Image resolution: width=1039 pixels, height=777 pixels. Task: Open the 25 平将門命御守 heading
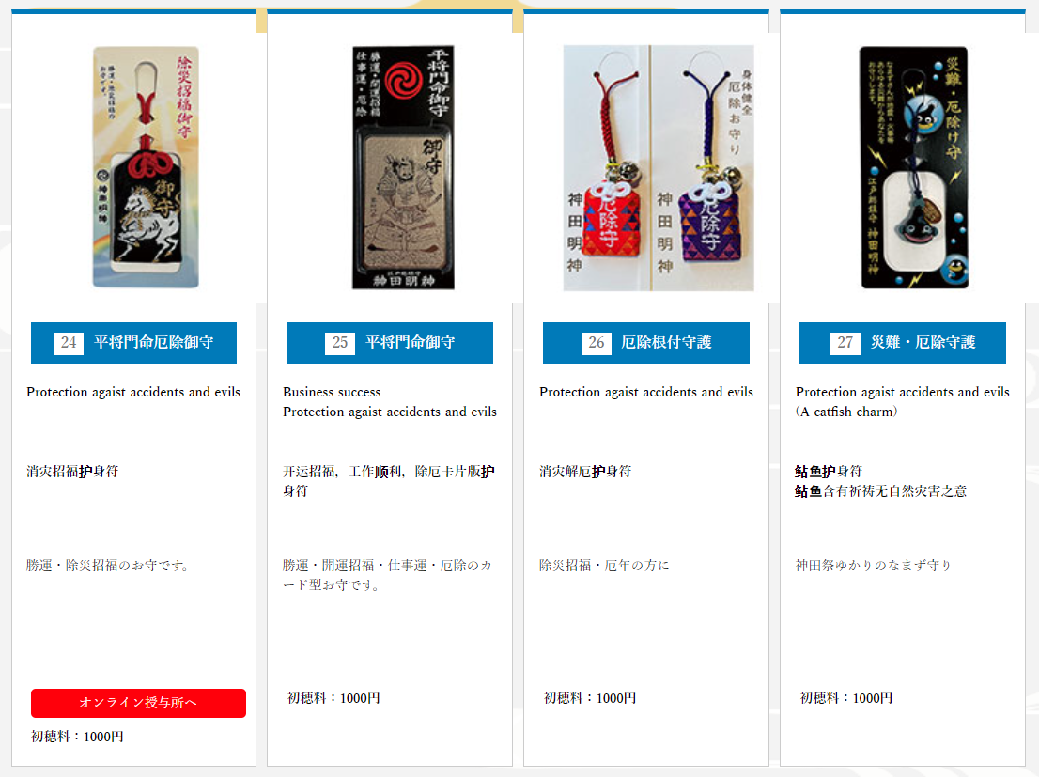click(x=390, y=343)
